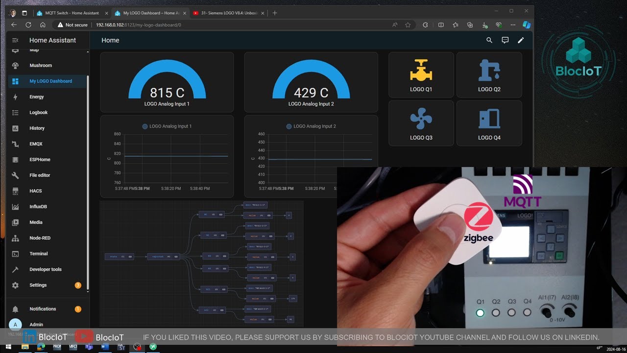Select My LOGO Dashboard sidebar item
The width and height of the screenshot is (627, 353).
pos(48,81)
